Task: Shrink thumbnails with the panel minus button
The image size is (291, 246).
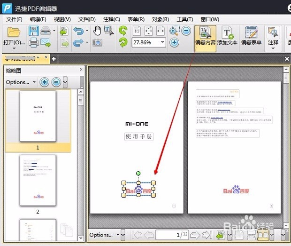Action: click(56, 82)
